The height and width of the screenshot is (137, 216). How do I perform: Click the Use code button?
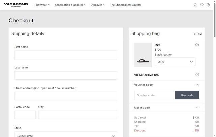187,95
